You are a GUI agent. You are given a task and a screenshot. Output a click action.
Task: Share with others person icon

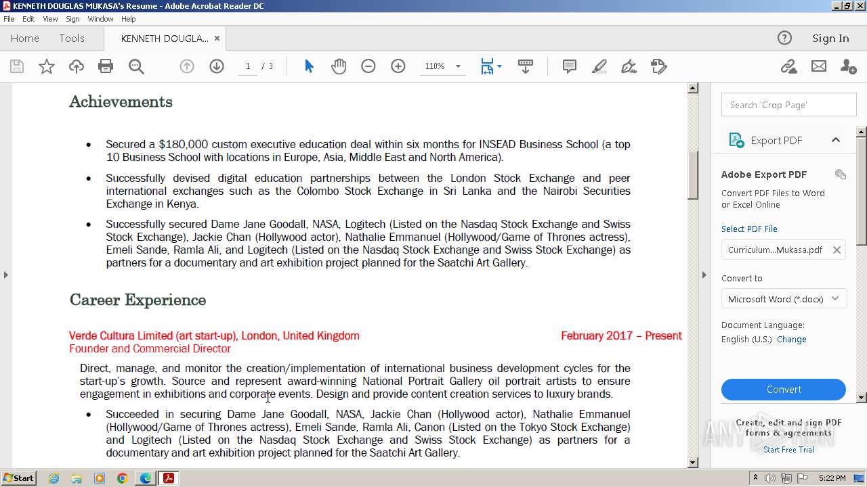pyautogui.click(x=848, y=66)
